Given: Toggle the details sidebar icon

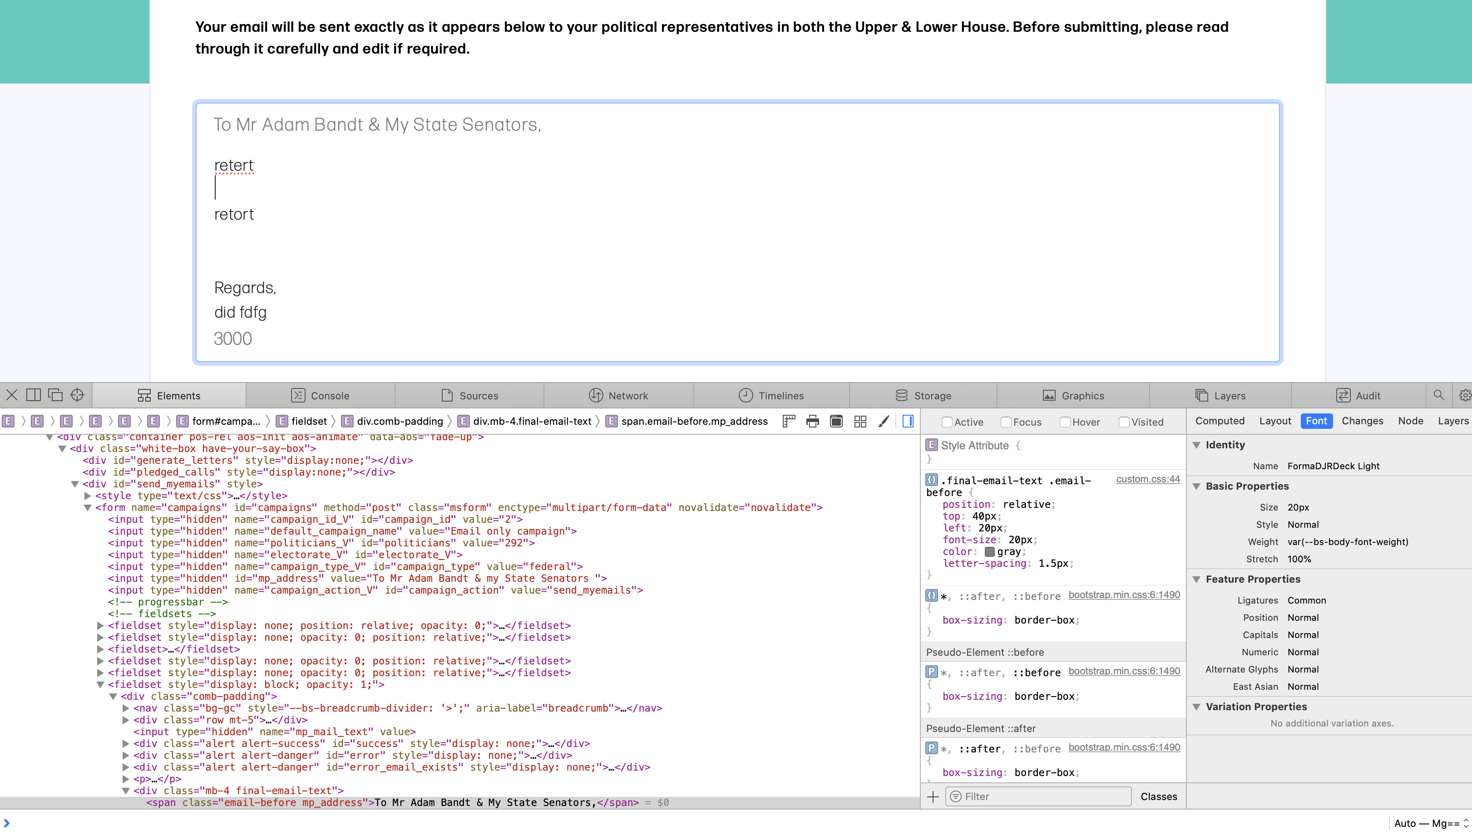Looking at the screenshot, I should pyautogui.click(x=908, y=422).
